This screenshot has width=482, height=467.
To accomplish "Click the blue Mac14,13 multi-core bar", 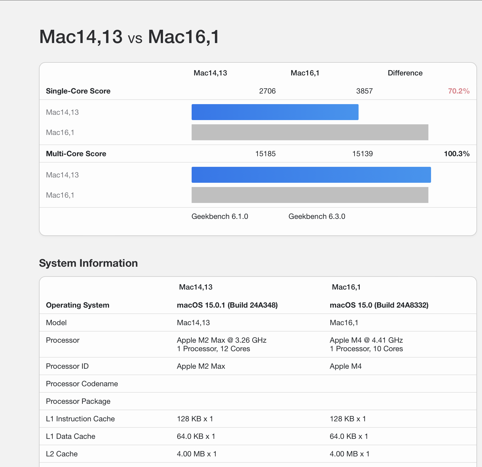I will pyautogui.click(x=311, y=175).
